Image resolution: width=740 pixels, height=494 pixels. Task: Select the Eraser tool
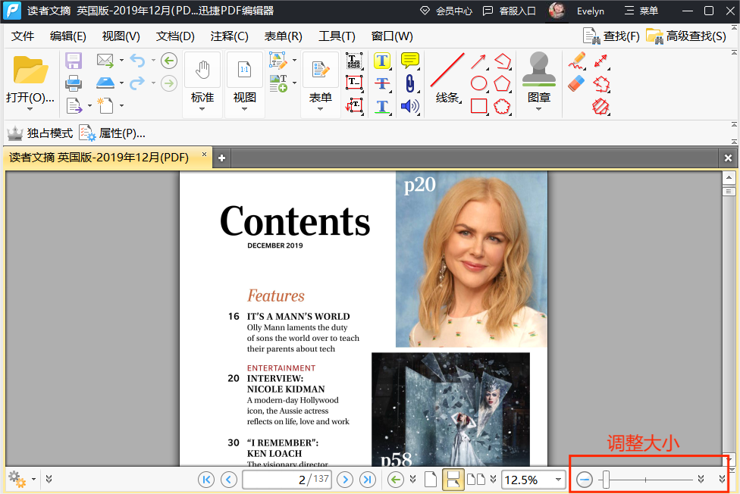tap(576, 83)
